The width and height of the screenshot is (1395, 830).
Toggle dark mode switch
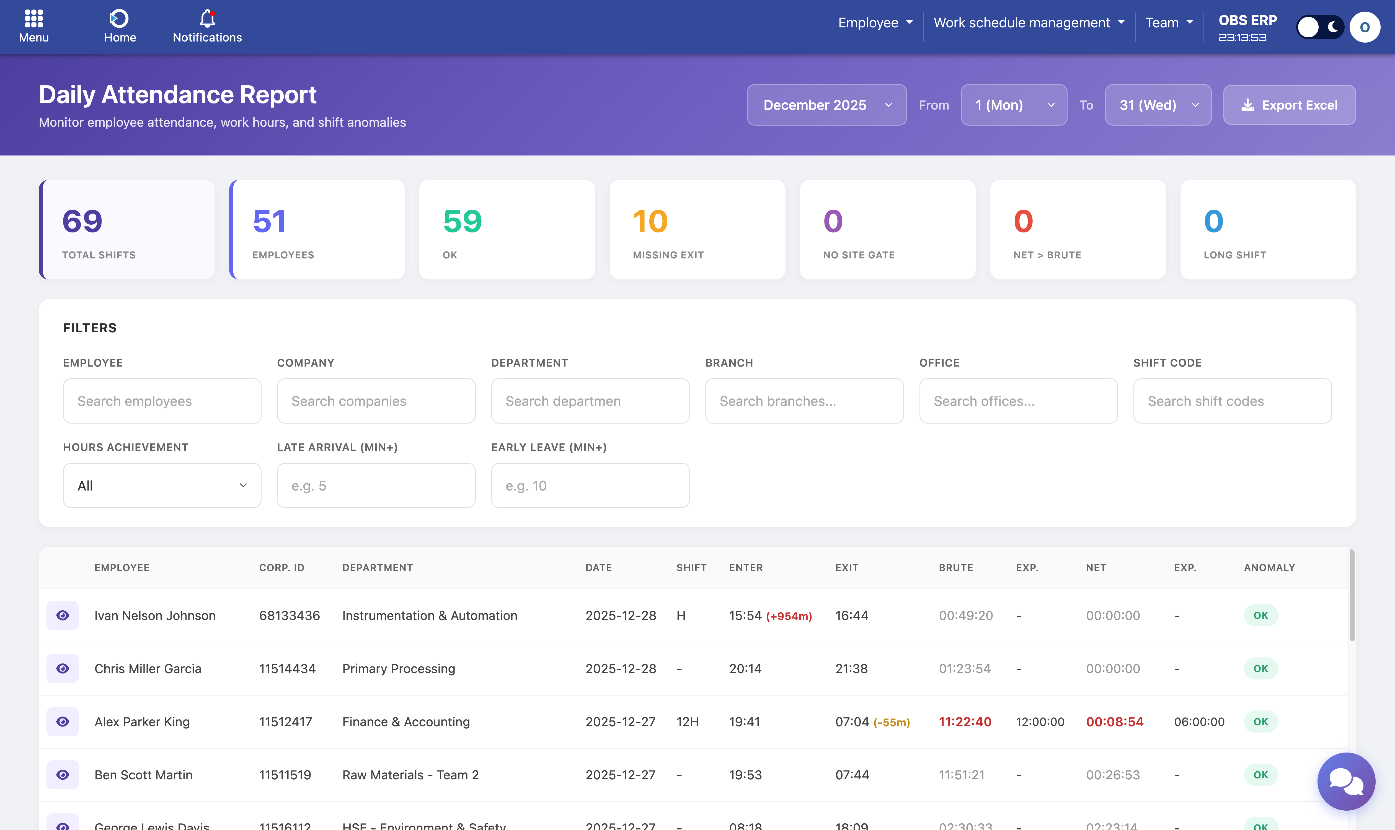1319,27
